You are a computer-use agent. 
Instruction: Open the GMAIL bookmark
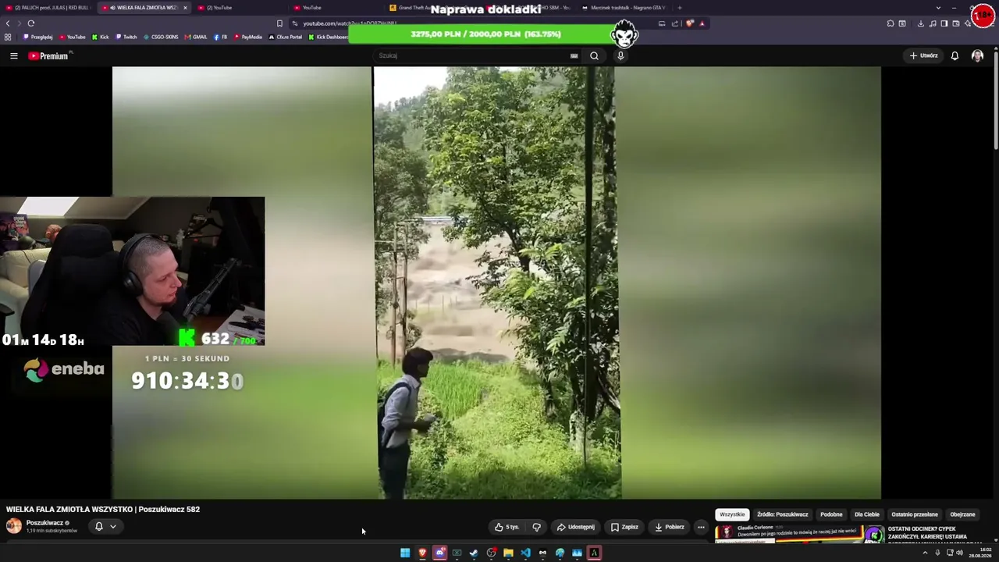(196, 37)
